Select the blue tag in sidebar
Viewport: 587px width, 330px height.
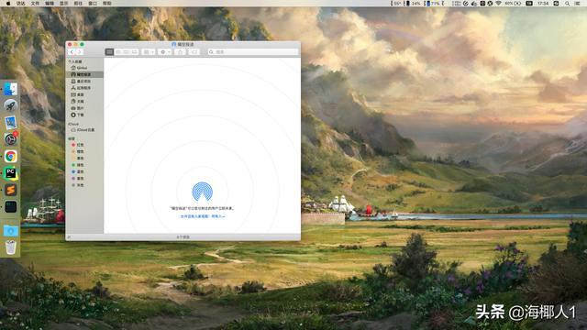84,171
